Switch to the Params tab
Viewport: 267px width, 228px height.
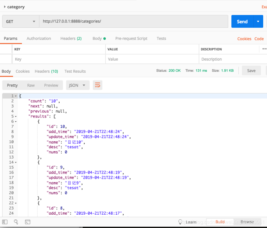point(10,39)
